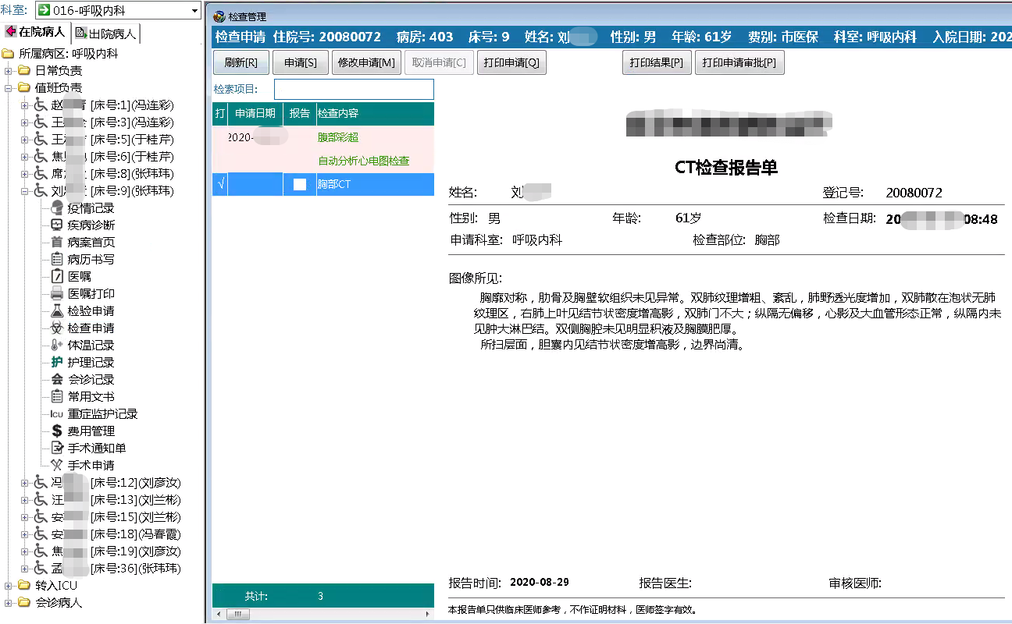The height and width of the screenshot is (624, 1012).
Task: Click the 打印结果[P] button
Action: click(657, 63)
